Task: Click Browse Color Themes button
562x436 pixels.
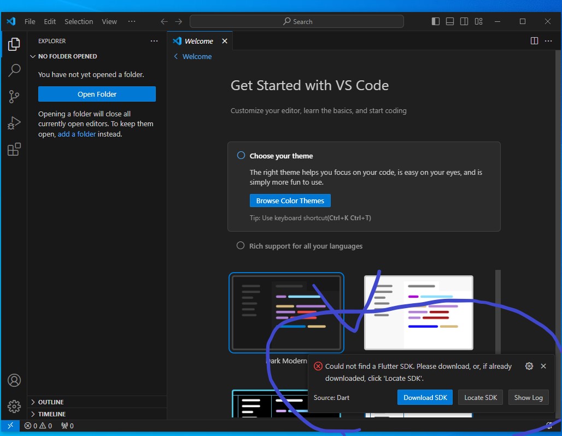Action: click(290, 201)
